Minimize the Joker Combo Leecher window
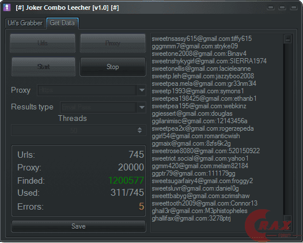 pos(271,7)
